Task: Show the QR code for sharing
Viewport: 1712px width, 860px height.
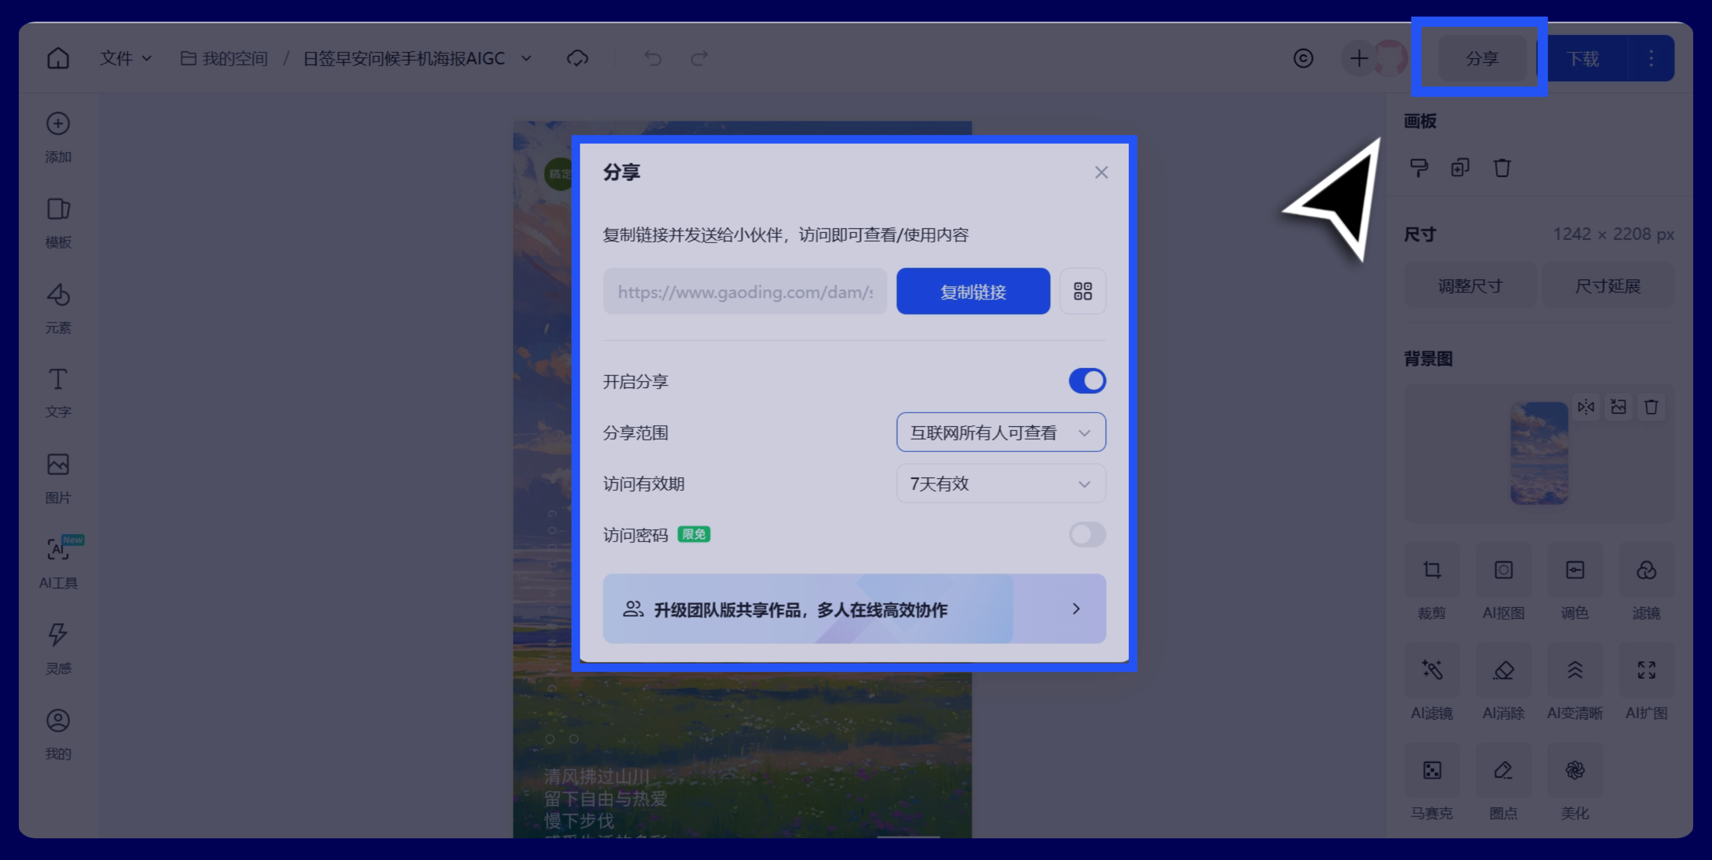Action: pyautogui.click(x=1083, y=291)
